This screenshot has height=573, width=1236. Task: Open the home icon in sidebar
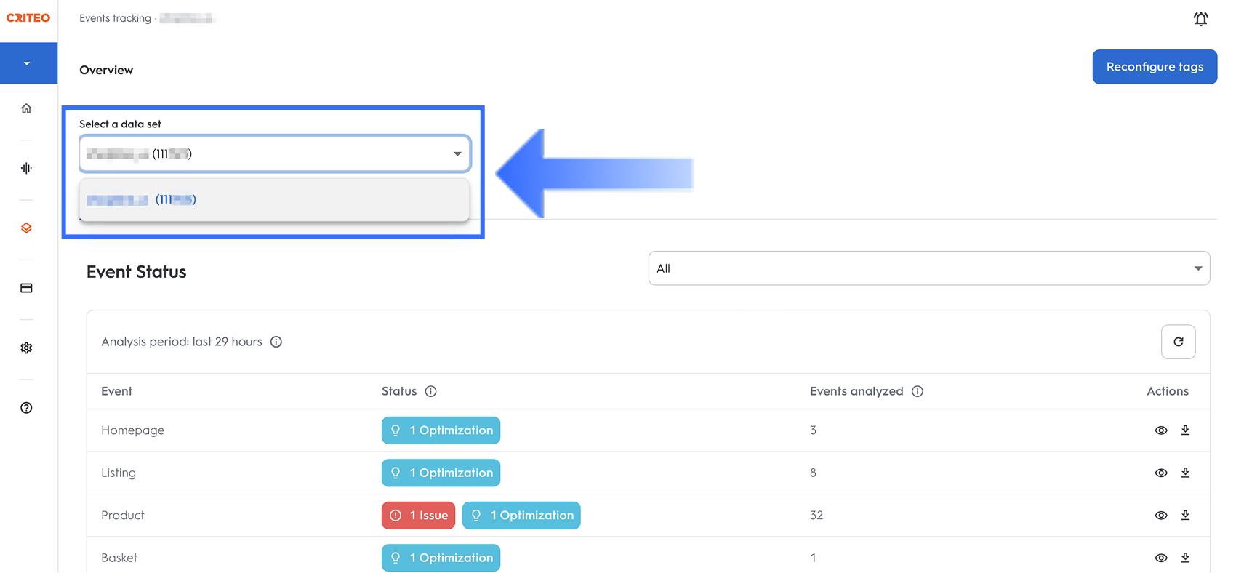[x=26, y=108]
